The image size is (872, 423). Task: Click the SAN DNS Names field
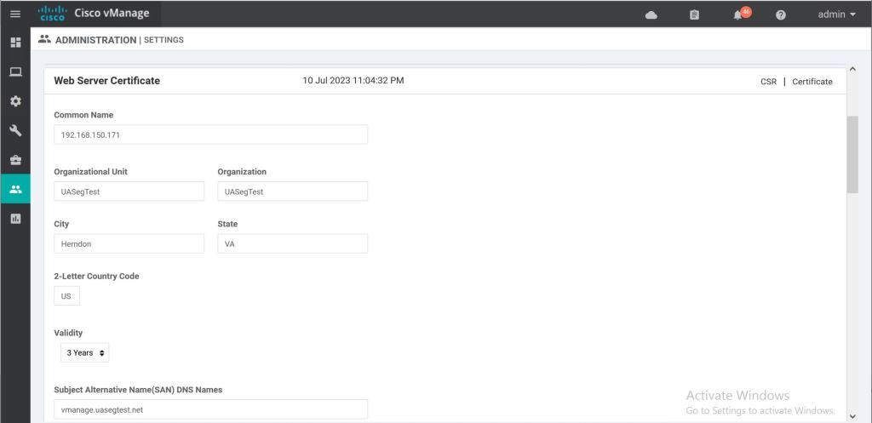(x=210, y=409)
